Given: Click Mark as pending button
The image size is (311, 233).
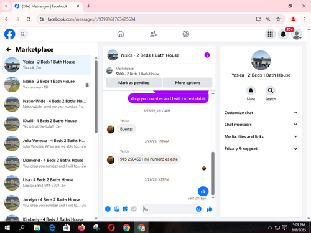Looking at the screenshot, I should point(134,83).
